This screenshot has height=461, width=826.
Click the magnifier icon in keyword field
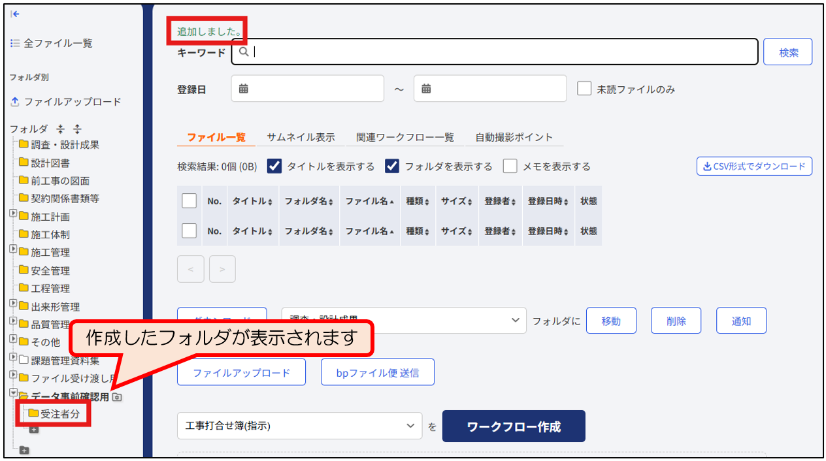(x=243, y=52)
